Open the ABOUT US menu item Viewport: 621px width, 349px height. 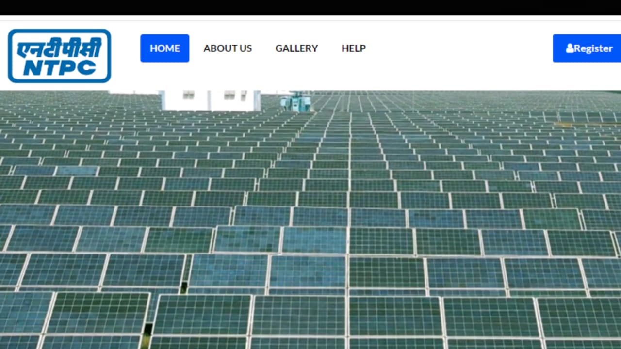point(228,48)
